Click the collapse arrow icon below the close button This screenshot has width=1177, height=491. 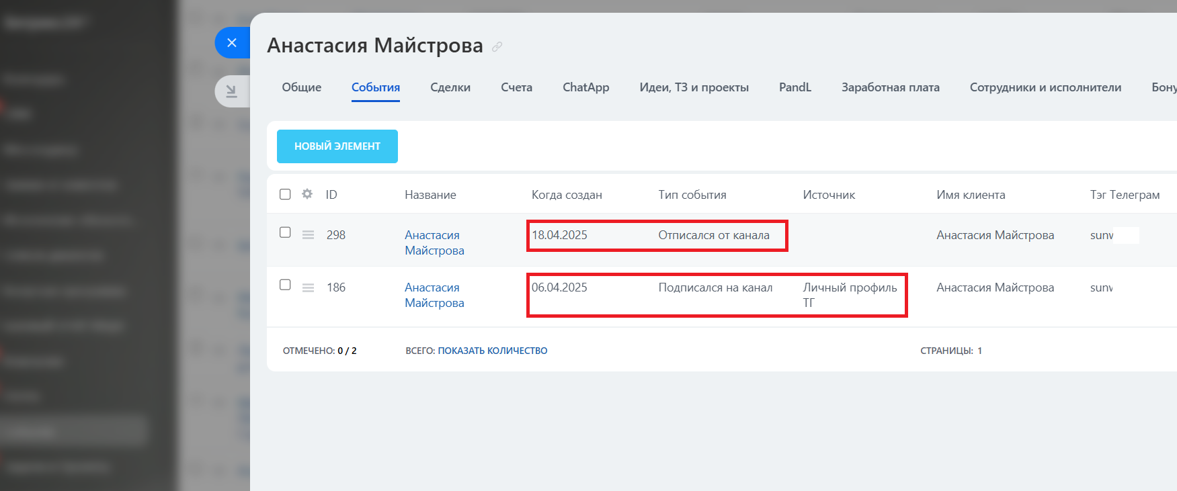[x=232, y=91]
